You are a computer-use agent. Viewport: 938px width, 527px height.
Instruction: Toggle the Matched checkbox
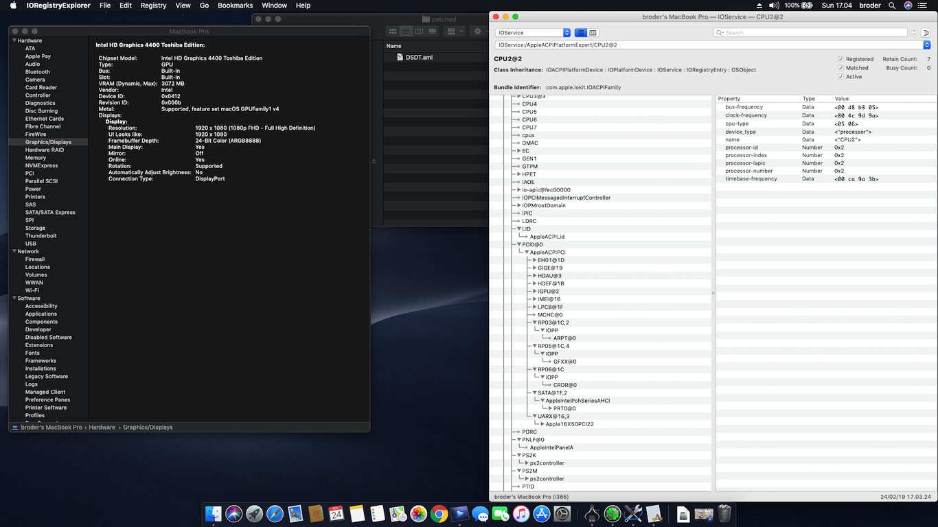pos(841,68)
